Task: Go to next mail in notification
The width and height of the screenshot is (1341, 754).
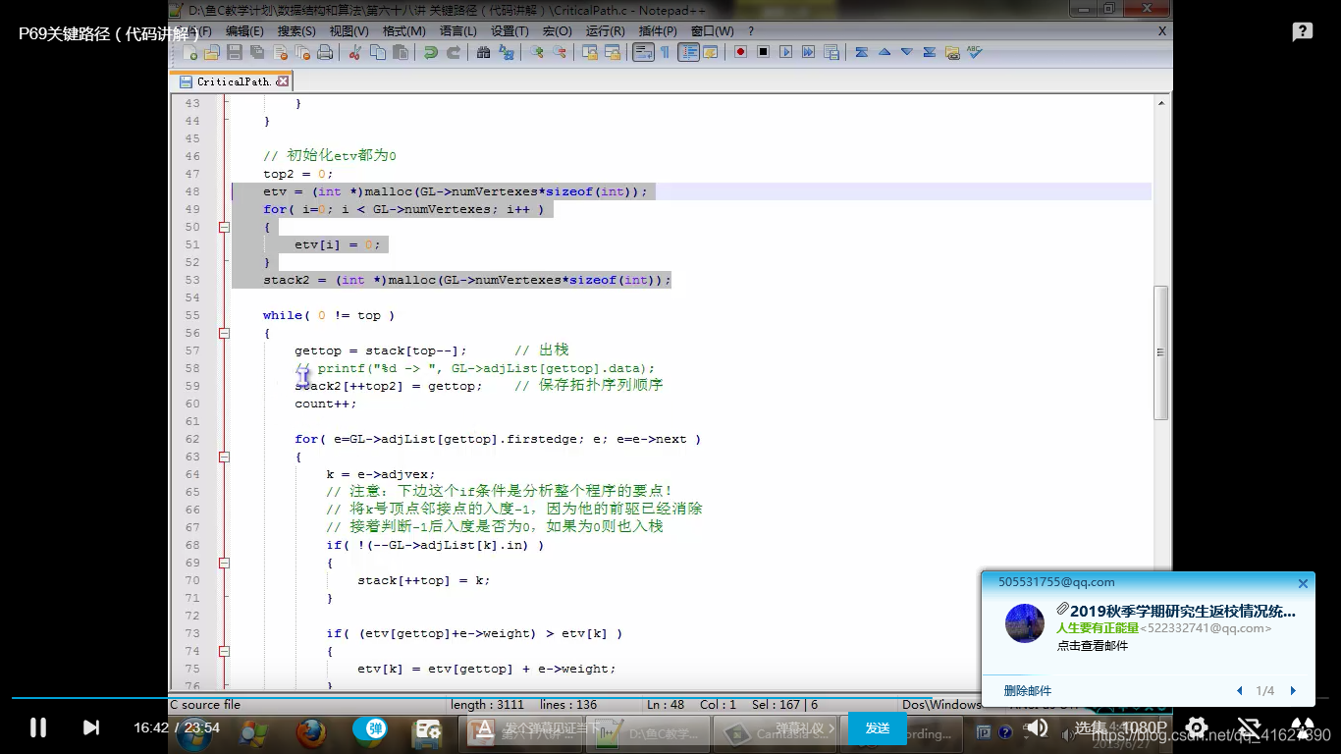Action: (1293, 691)
